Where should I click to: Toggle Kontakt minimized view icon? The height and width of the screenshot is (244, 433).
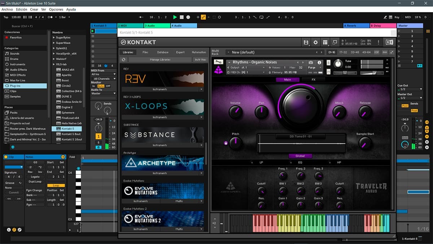click(335, 42)
